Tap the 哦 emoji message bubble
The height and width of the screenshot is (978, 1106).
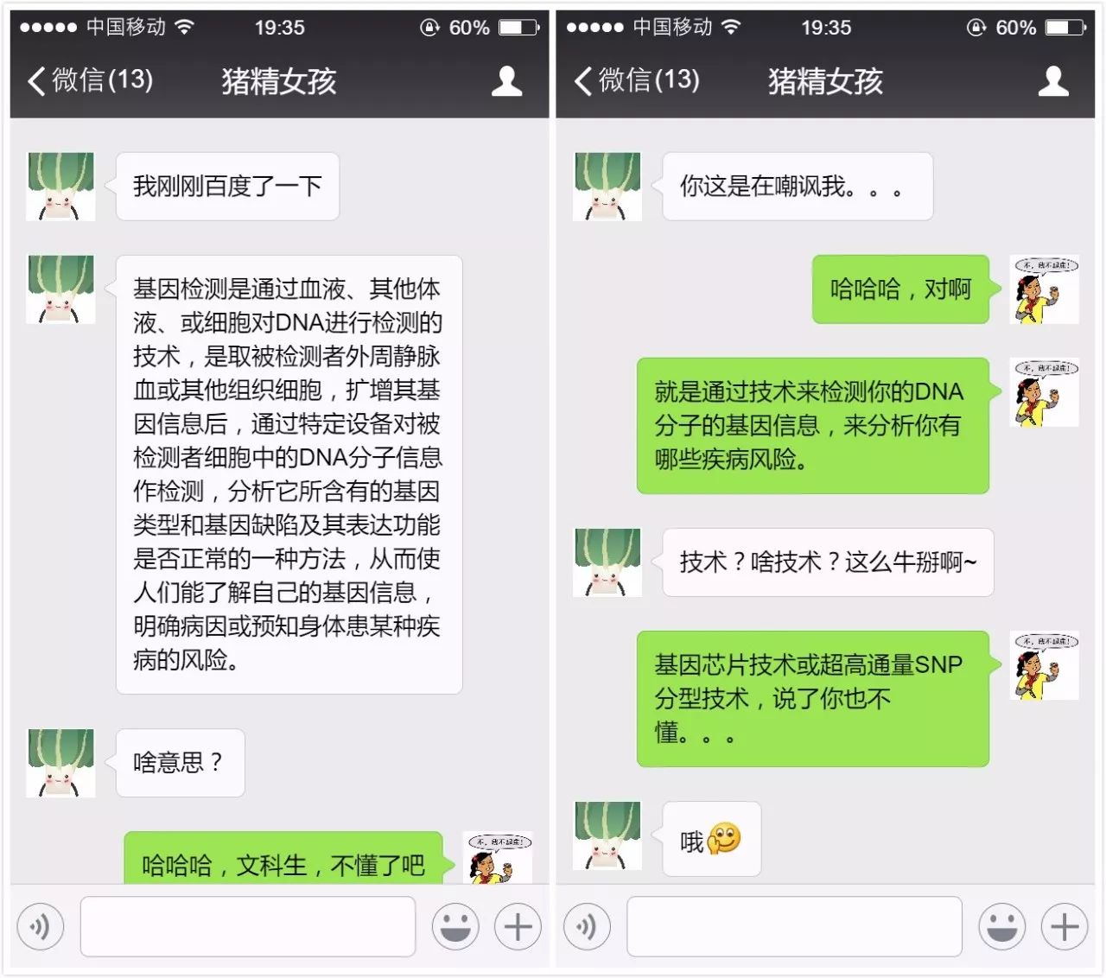tap(710, 839)
